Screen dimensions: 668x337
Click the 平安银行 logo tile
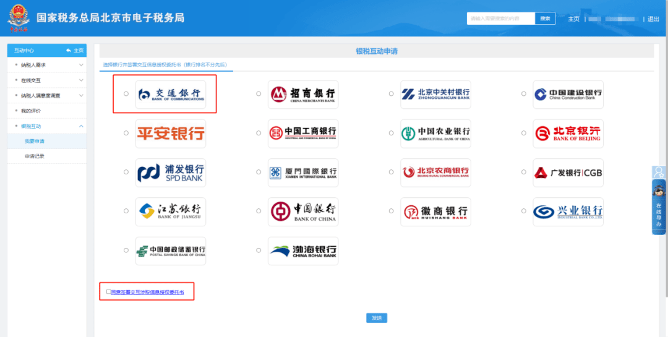[x=171, y=133]
